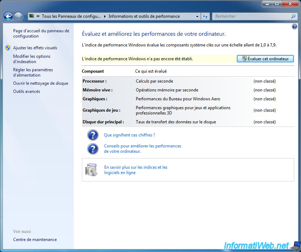Viewport: 301px width, 252px height.
Task: Open "Régler les paramètres d'alimentation"
Action: [33, 72]
